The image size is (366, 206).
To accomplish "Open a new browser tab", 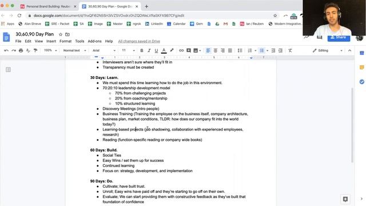I will [146, 6].
